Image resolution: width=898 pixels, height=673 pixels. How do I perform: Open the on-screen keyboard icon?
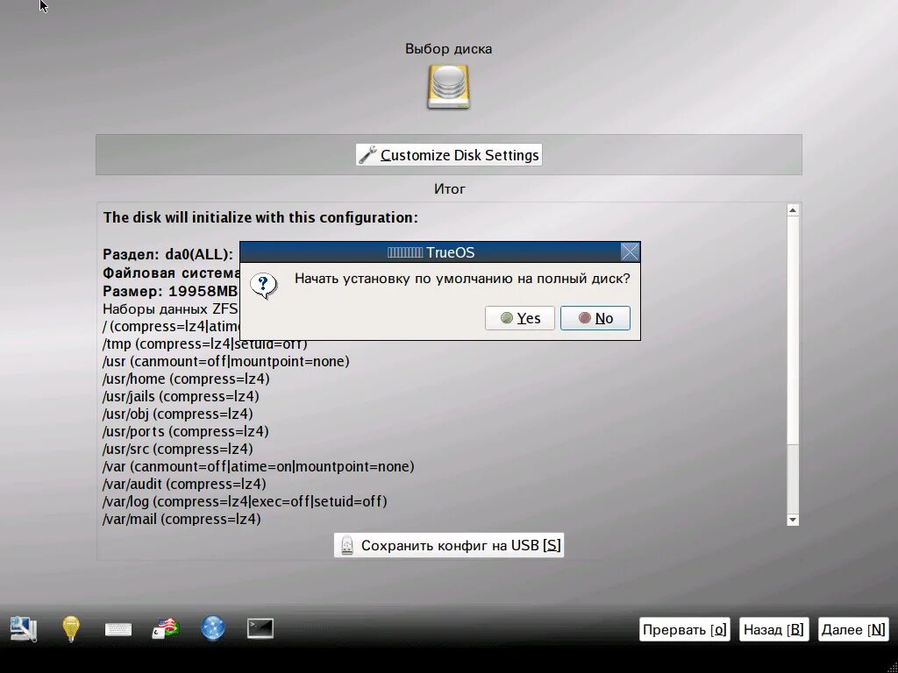pos(118,629)
